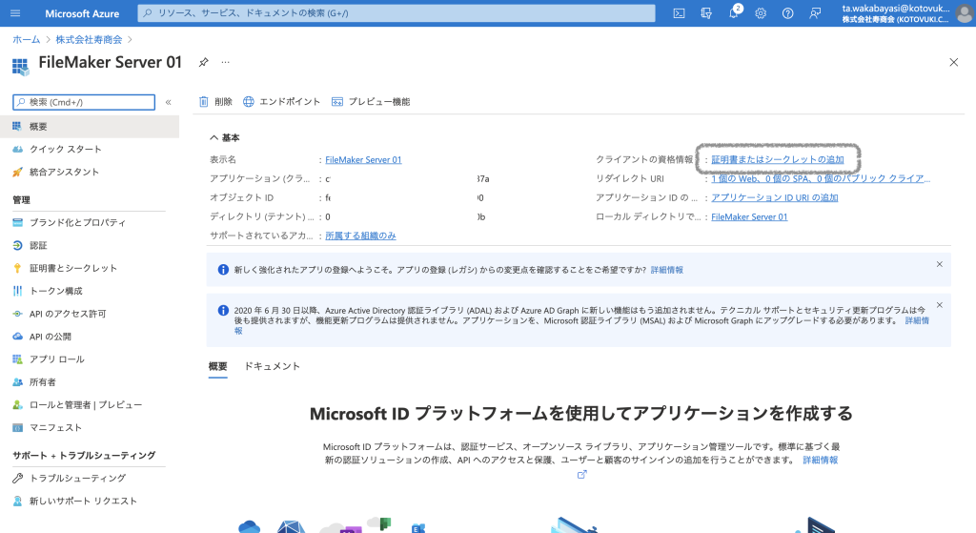This screenshot has width=976, height=533.
Task: Click the 削除 delete button
Action: [x=215, y=101]
